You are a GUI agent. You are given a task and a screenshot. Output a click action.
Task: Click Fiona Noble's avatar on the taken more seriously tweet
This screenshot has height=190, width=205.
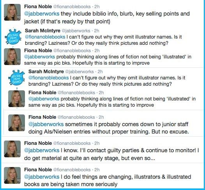click(x=12, y=175)
